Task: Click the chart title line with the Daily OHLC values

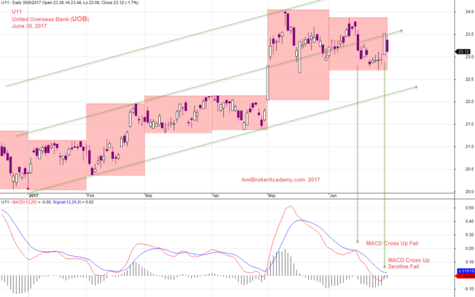Action: [70, 3]
